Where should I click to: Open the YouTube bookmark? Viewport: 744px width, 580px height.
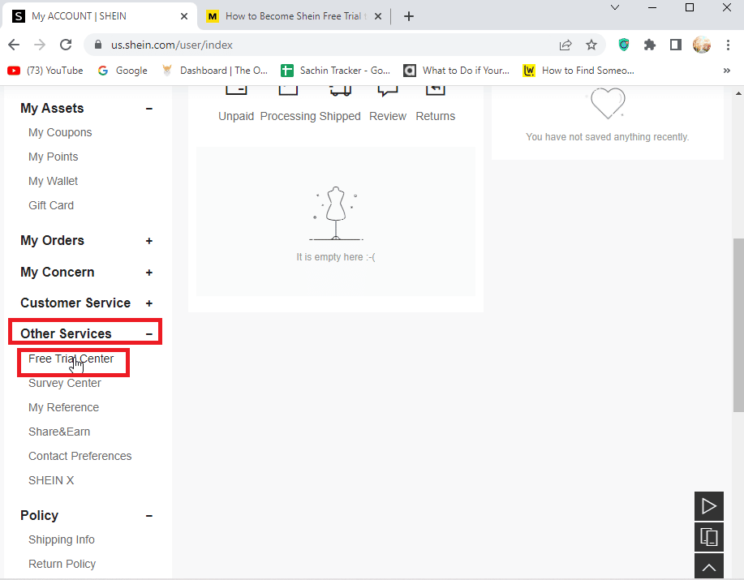pos(45,71)
